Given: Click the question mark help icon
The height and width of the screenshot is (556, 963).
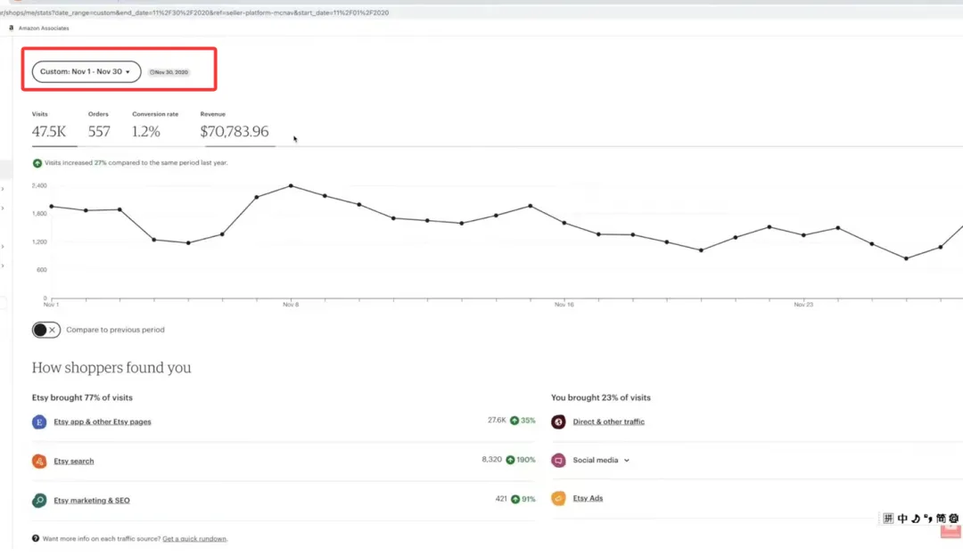Looking at the screenshot, I should point(36,538).
